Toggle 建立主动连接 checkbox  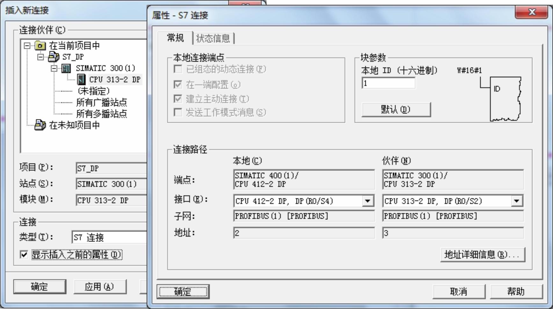tap(178, 99)
